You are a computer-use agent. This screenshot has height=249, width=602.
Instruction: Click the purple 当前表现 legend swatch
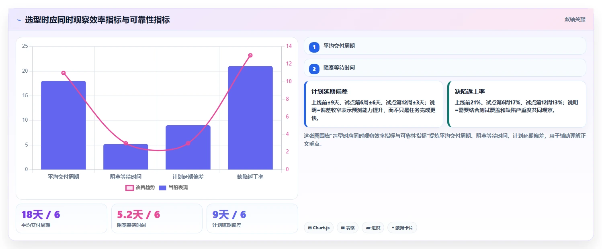coord(162,188)
